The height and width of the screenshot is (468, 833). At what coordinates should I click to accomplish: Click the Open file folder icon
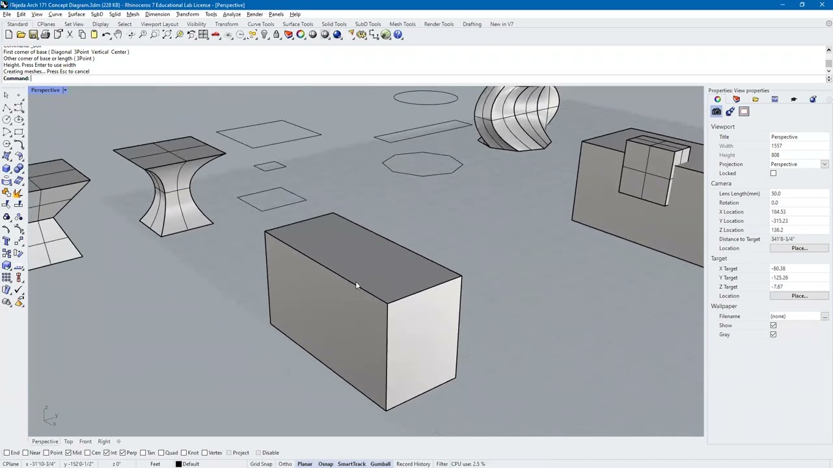click(21, 34)
